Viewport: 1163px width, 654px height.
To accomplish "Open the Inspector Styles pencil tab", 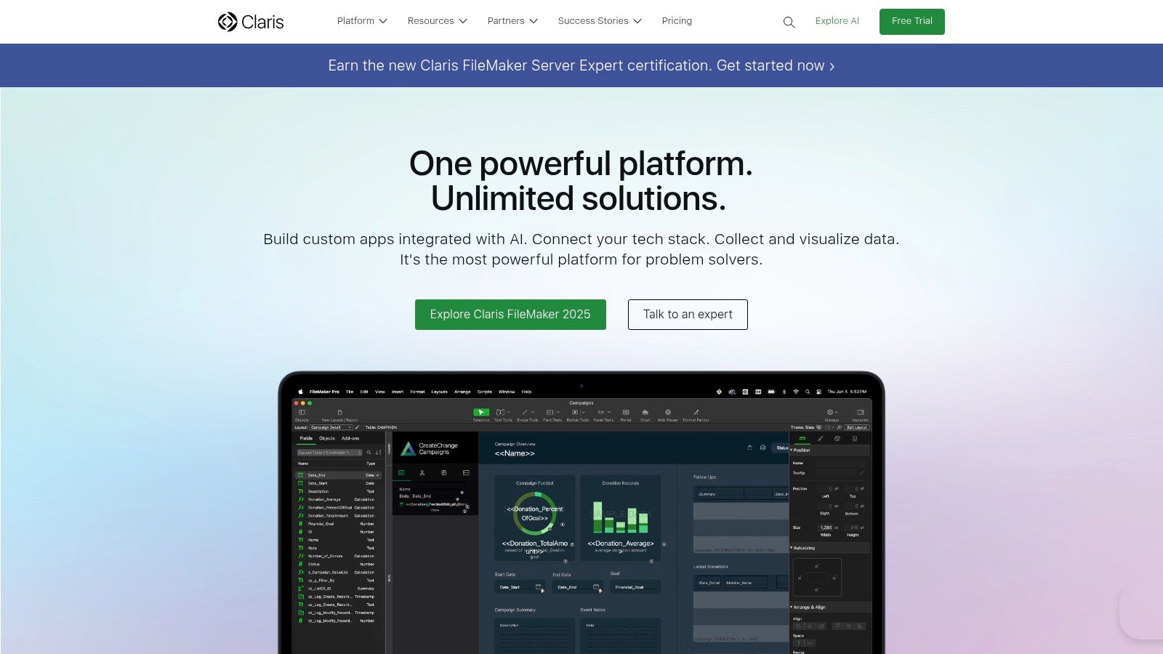I will coord(820,439).
